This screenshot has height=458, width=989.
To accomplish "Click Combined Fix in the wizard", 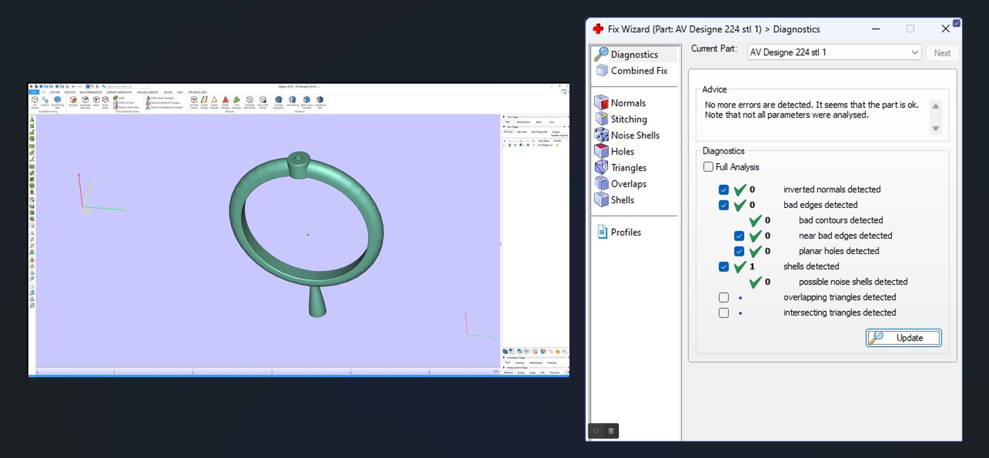I will coord(638,71).
